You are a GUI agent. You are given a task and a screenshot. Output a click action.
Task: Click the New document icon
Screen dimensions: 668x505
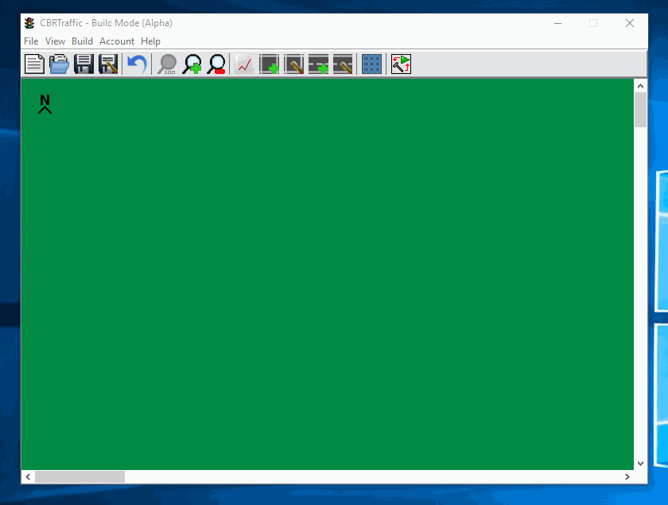[x=34, y=64]
